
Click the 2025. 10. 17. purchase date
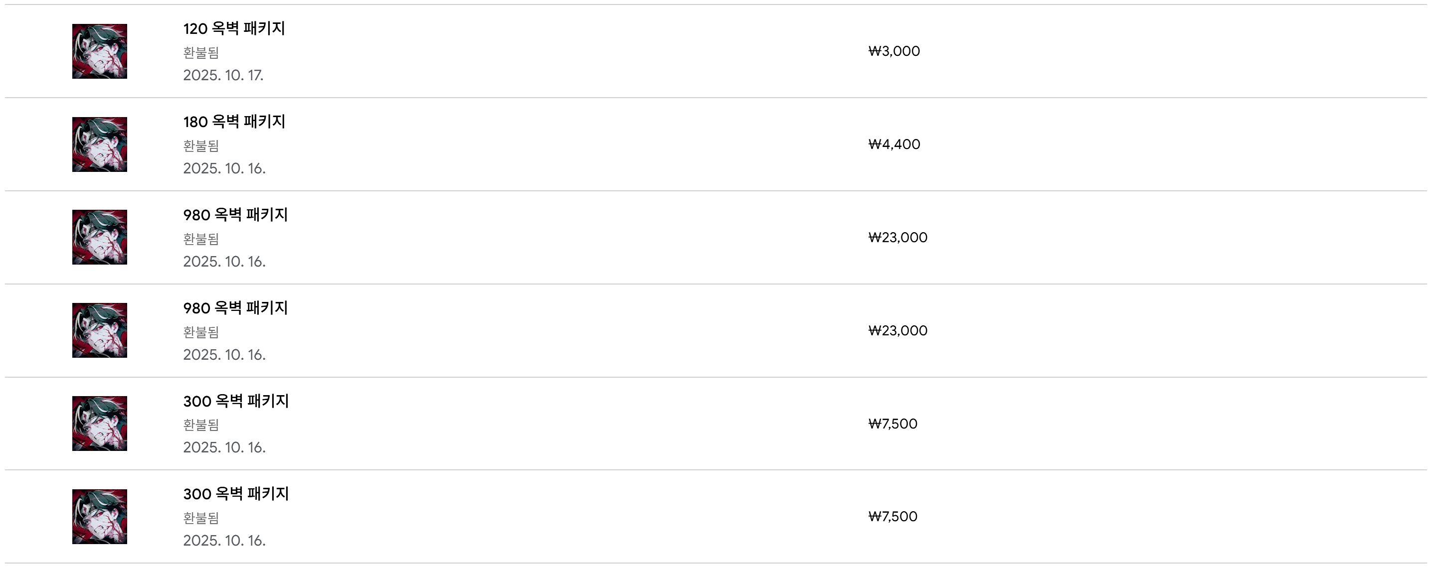[x=223, y=75]
